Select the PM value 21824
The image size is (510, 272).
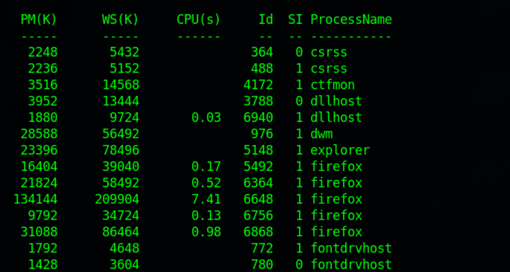click(x=39, y=183)
